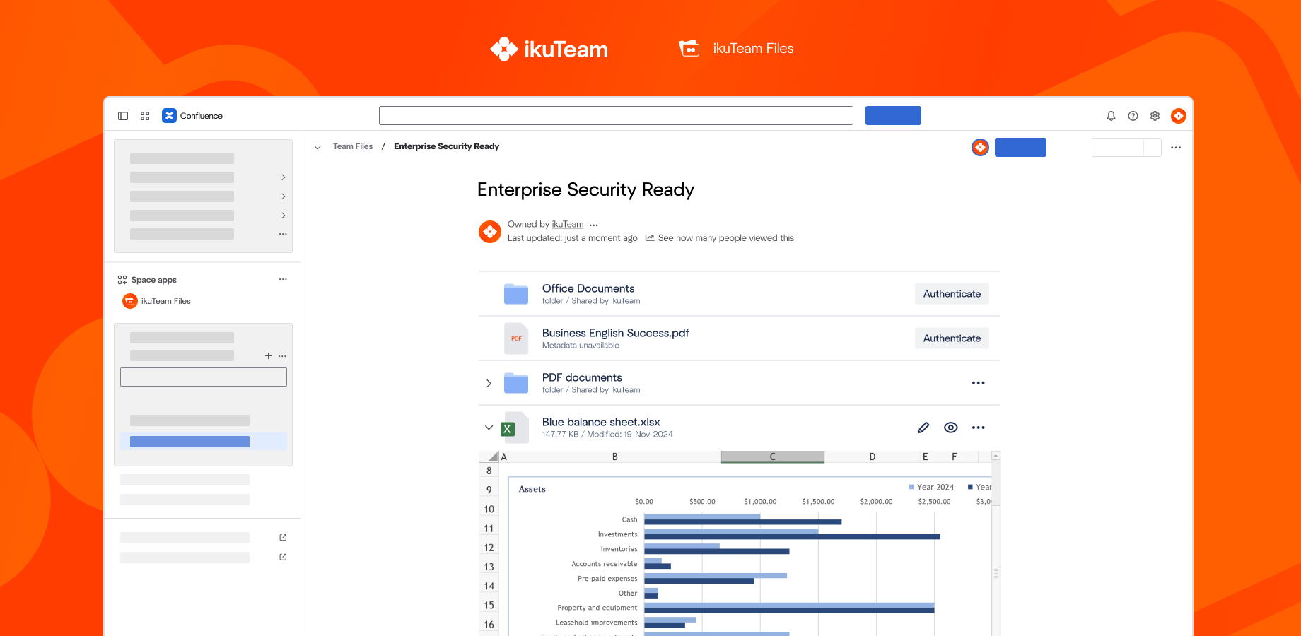Edit Blue balance sheet.xlsx with the pencil icon
Image resolution: width=1301 pixels, height=636 pixels.
[x=923, y=428]
